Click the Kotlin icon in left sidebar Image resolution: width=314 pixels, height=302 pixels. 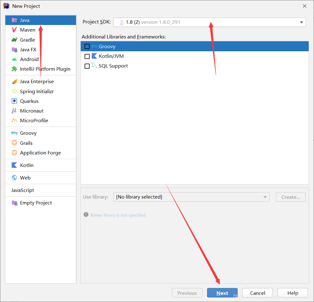(14, 165)
